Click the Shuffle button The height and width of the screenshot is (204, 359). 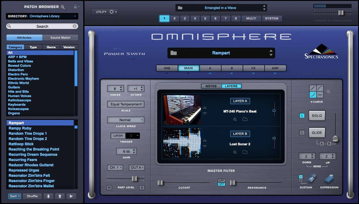[x=32, y=196]
